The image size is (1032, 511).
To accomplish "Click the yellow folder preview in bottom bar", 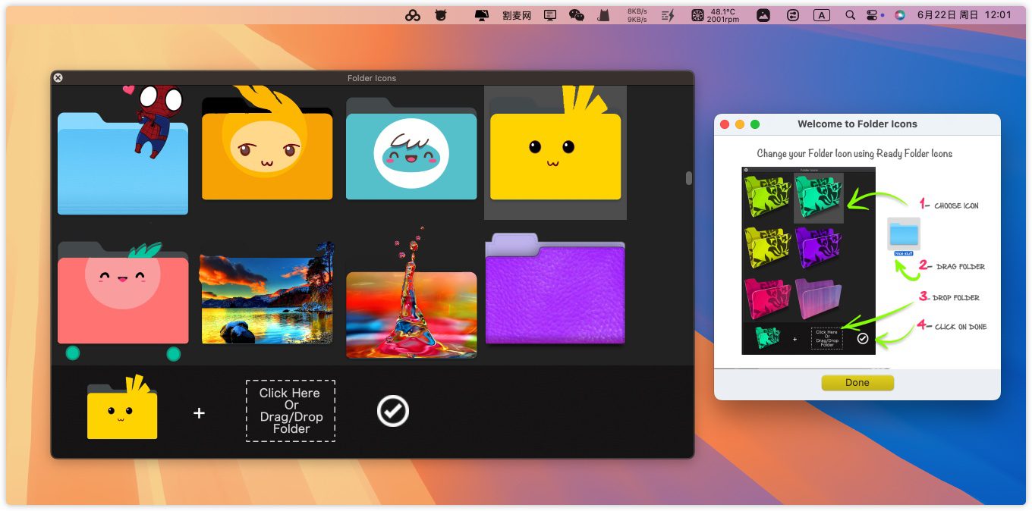I will (x=122, y=407).
